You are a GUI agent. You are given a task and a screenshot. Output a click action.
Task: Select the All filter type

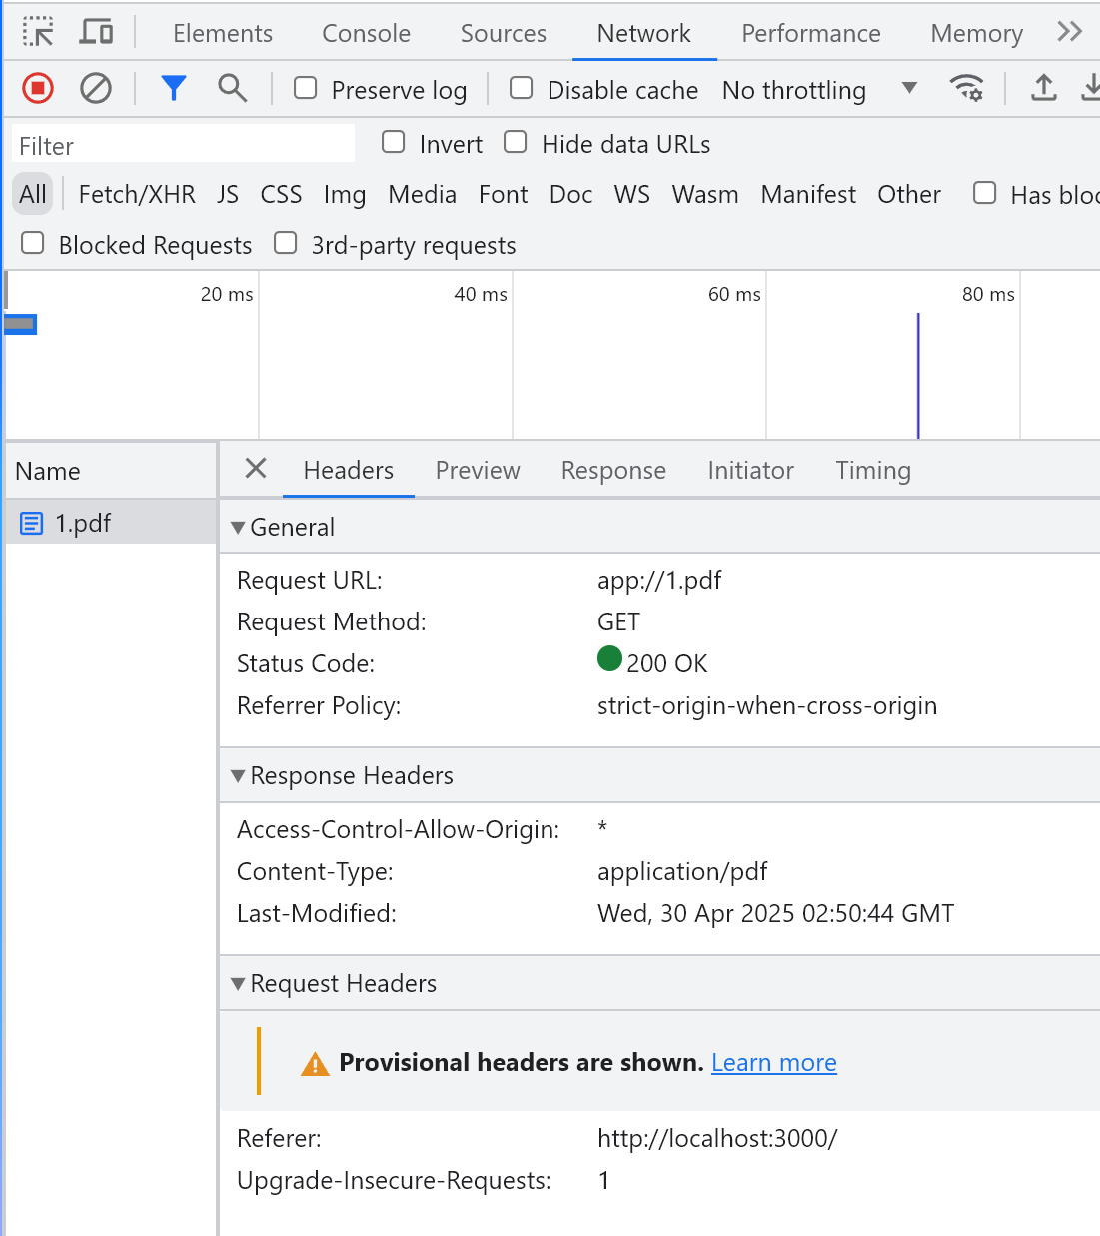[33, 194]
